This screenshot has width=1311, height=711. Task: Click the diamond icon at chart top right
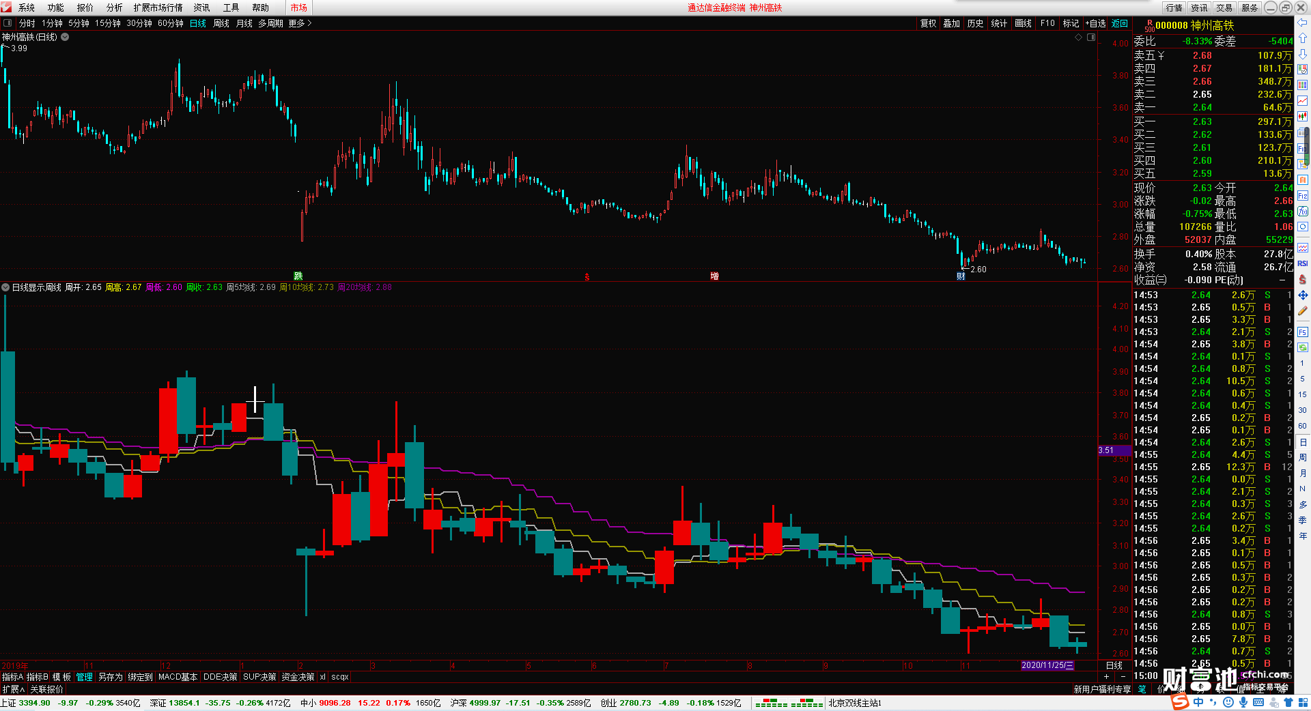(x=1079, y=38)
